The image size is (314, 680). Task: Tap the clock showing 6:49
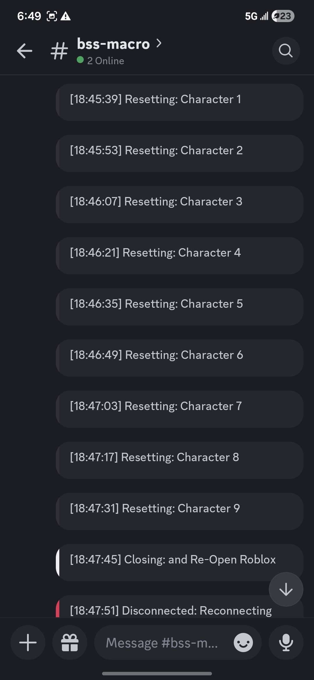click(x=29, y=16)
